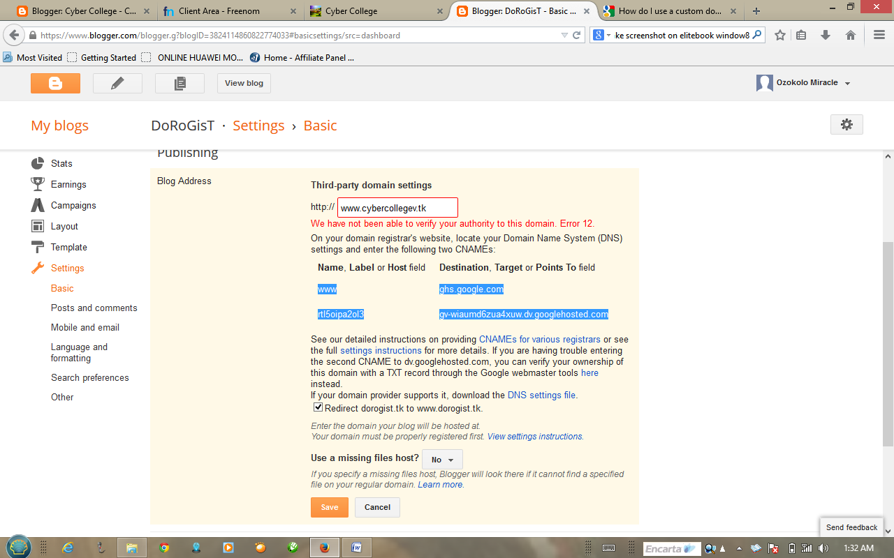Viewport: 894px width, 558px height.
Task: Go to the Firefox home page icon
Action: point(851,35)
